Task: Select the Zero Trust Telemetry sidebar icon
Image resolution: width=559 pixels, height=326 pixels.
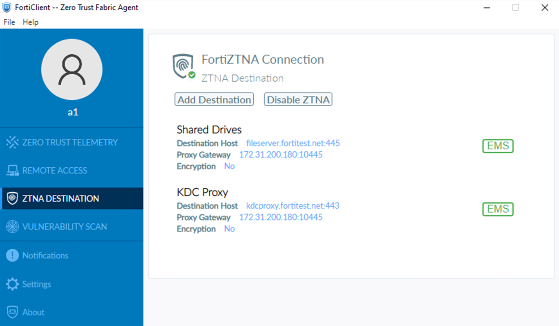Action: pyautogui.click(x=13, y=142)
